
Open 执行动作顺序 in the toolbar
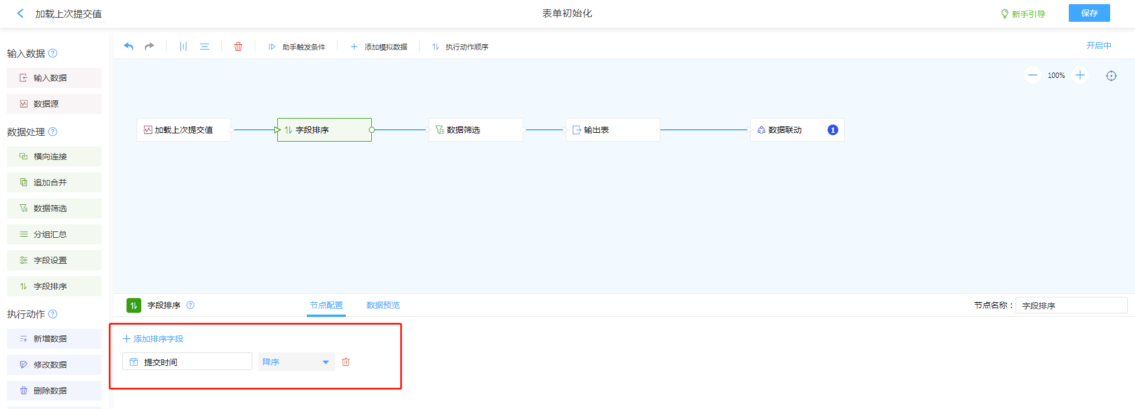(x=461, y=47)
